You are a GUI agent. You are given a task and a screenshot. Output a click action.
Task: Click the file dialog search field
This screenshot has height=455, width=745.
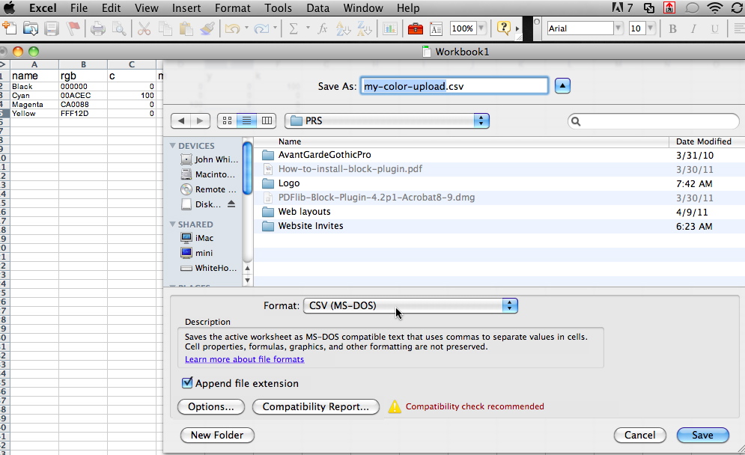654,121
